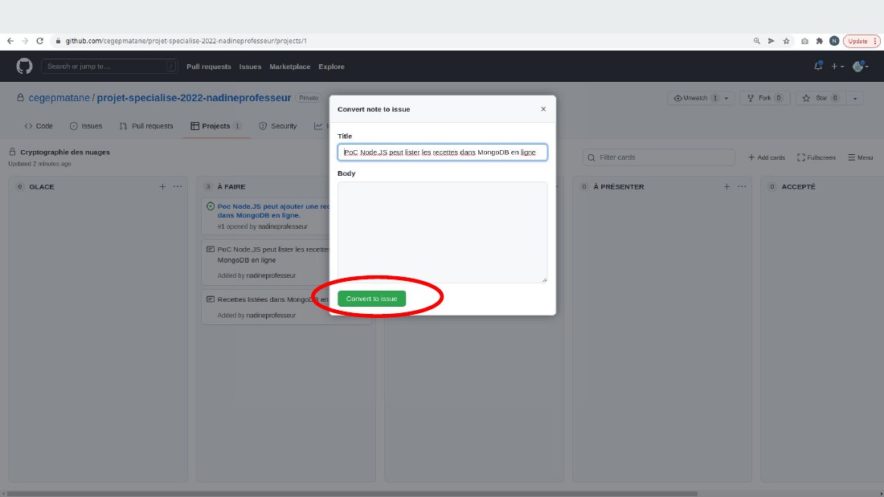
Task: Open GLACE column options ellipsis
Action: click(x=178, y=186)
